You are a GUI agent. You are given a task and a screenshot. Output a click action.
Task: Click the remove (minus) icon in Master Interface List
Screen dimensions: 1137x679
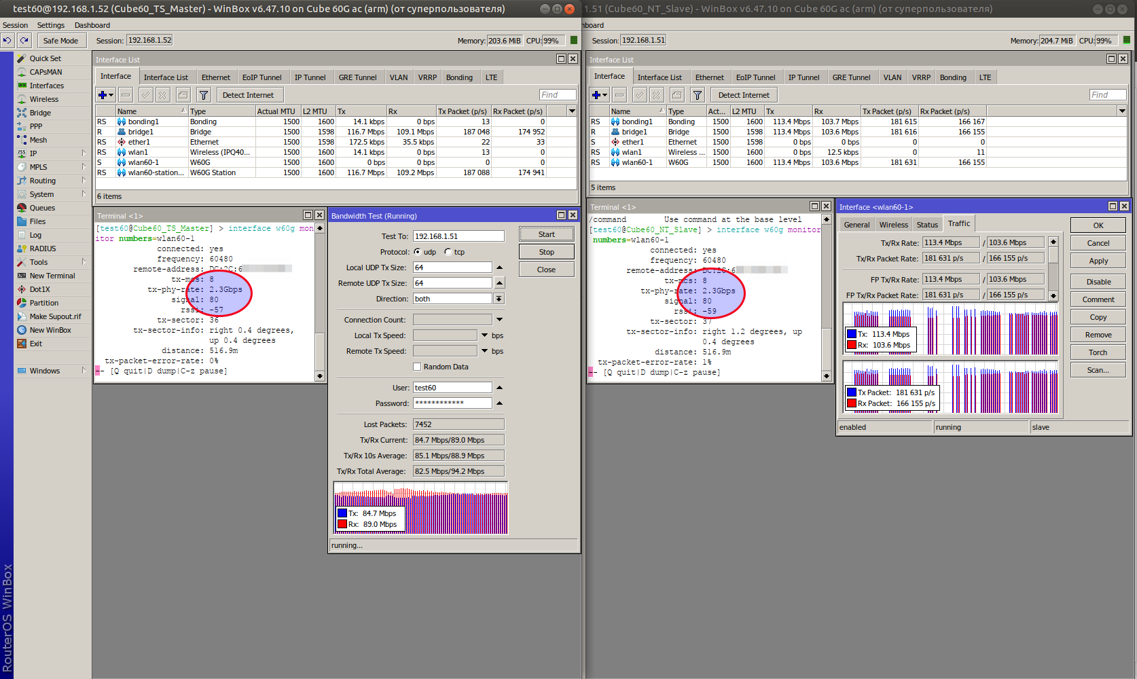126,95
